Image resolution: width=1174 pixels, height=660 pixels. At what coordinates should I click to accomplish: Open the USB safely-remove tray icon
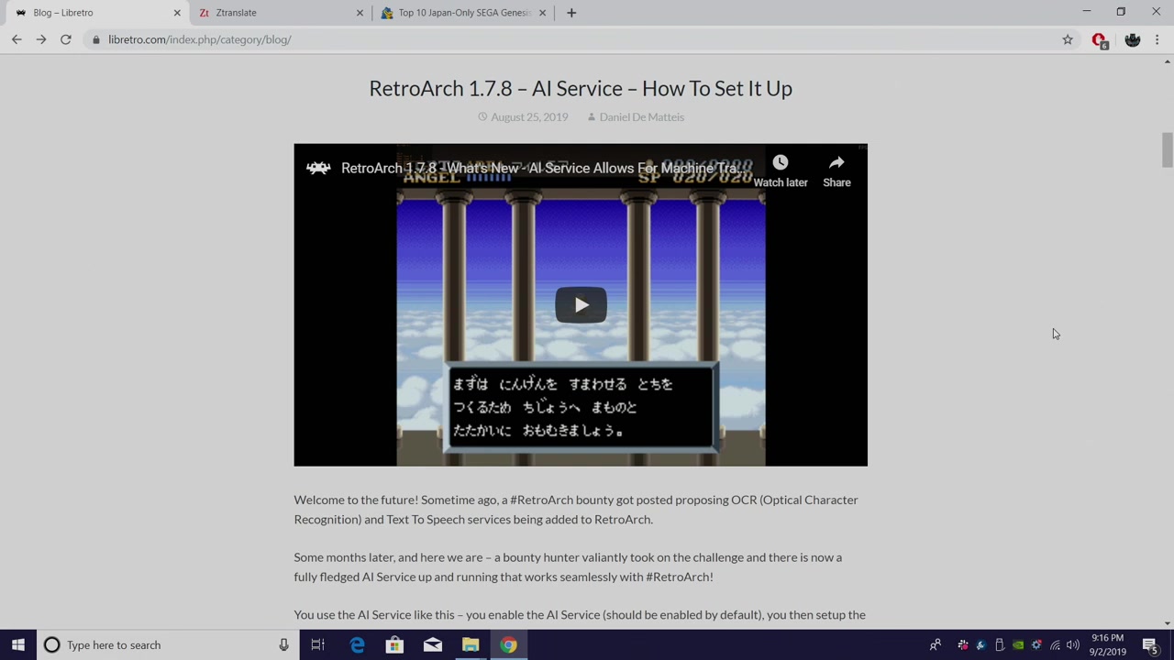(1000, 645)
